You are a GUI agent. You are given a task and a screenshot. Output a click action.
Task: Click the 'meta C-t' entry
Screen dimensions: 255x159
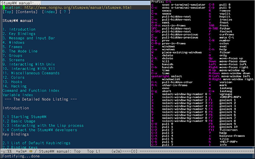pyautogui.click(x=227, y=38)
